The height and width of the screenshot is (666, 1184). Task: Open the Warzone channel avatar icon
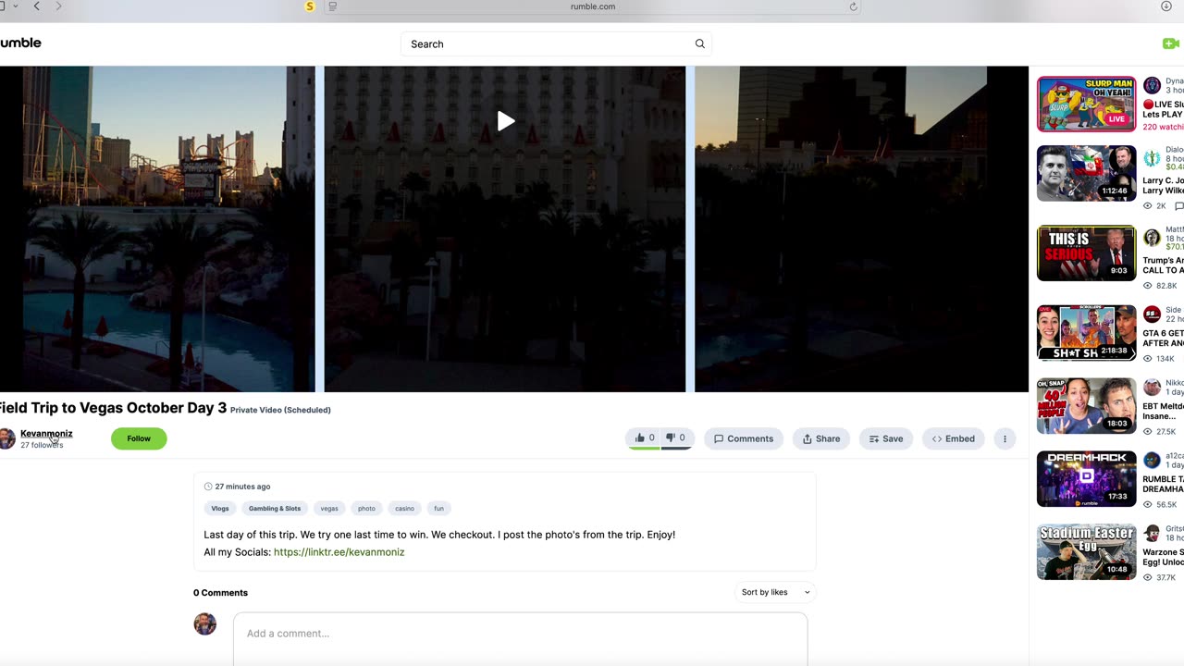pyautogui.click(x=1152, y=534)
